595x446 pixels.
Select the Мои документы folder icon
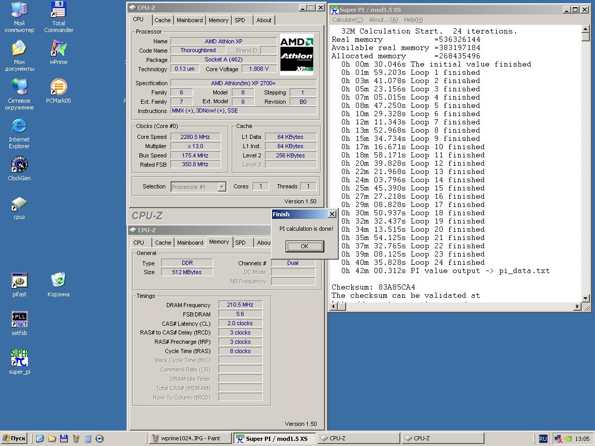19,56
